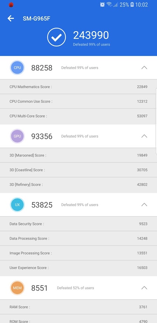Image resolution: width=157 pixels, height=323 pixels.
Task: Tap the CPU Multi-Core Score row
Action: (x=78, y=116)
